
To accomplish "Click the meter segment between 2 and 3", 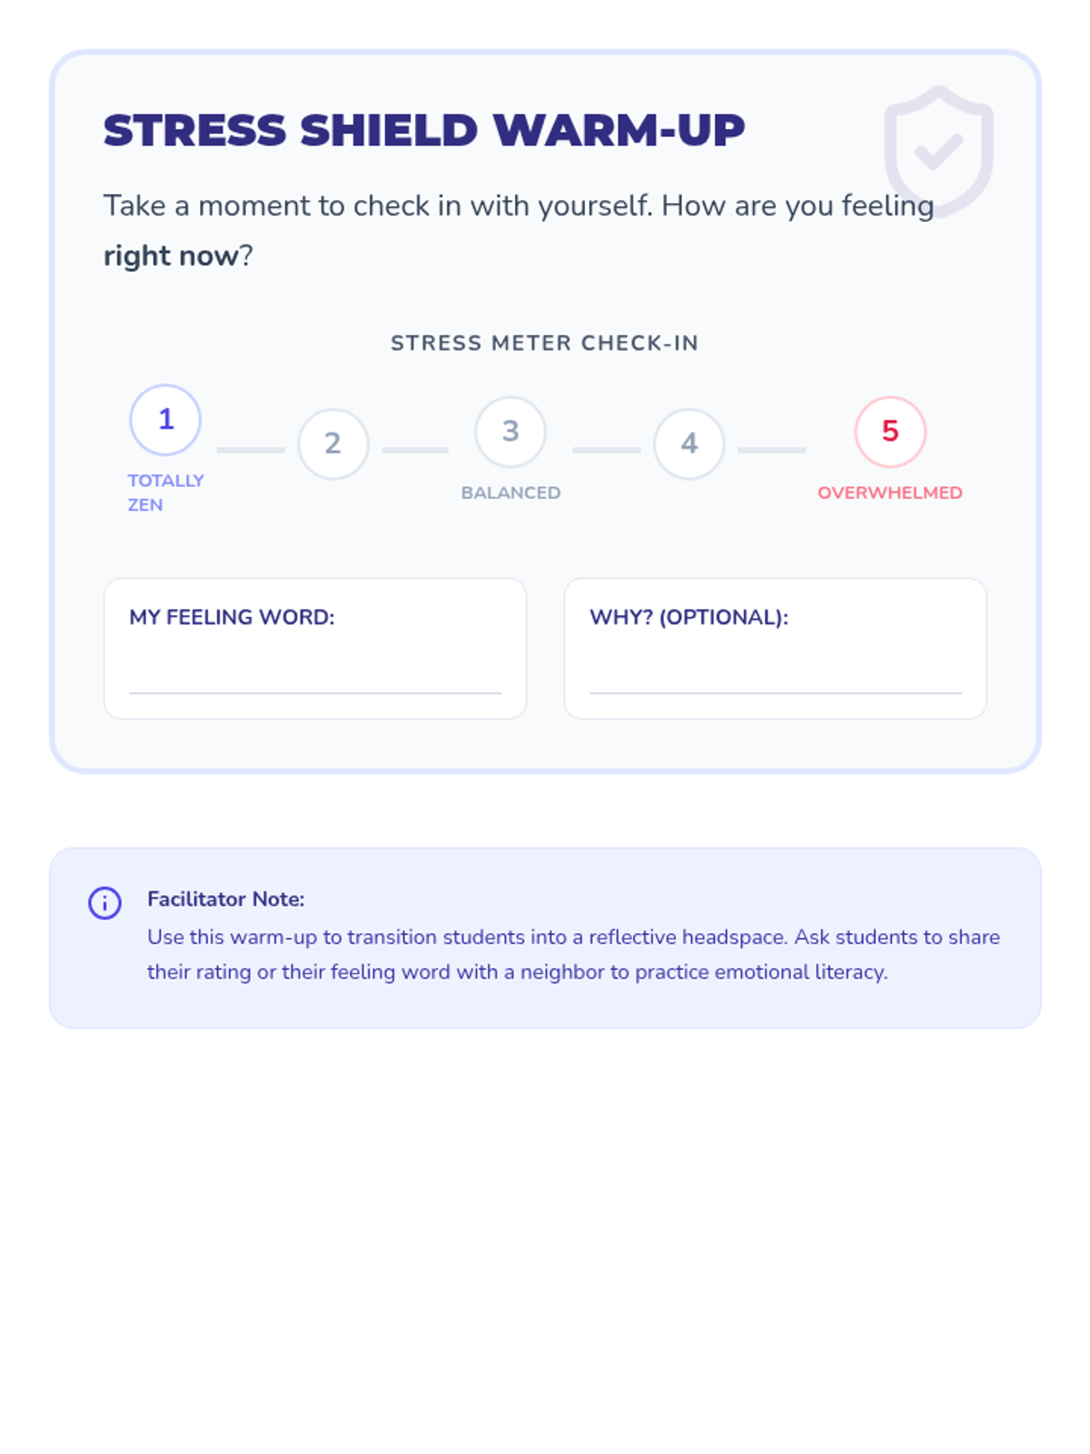I will click(x=415, y=450).
